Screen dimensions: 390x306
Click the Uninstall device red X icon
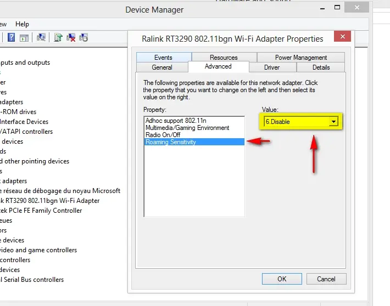click(x=71, y=37)
